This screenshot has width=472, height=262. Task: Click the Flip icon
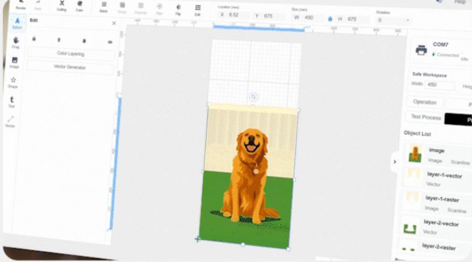coord(178,7)
